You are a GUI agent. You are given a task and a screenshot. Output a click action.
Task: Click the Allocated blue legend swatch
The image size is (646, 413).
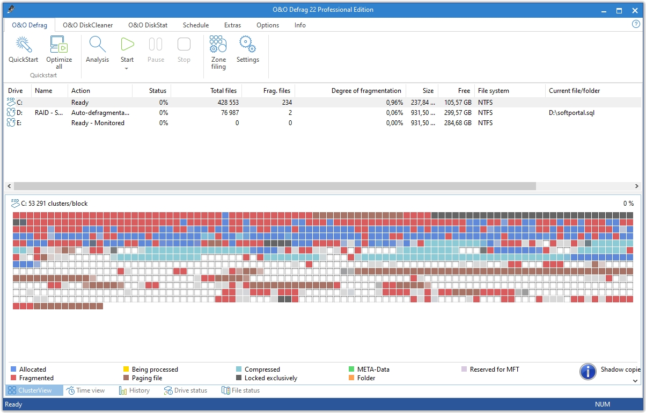tap(13, 369)
